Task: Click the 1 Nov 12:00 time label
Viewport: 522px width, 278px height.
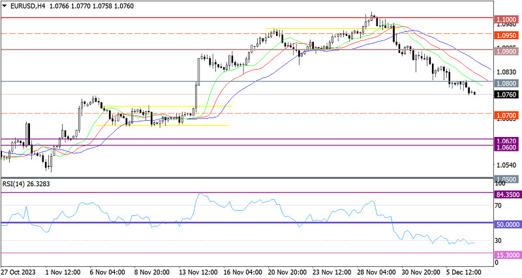Action: pos(63,272)
